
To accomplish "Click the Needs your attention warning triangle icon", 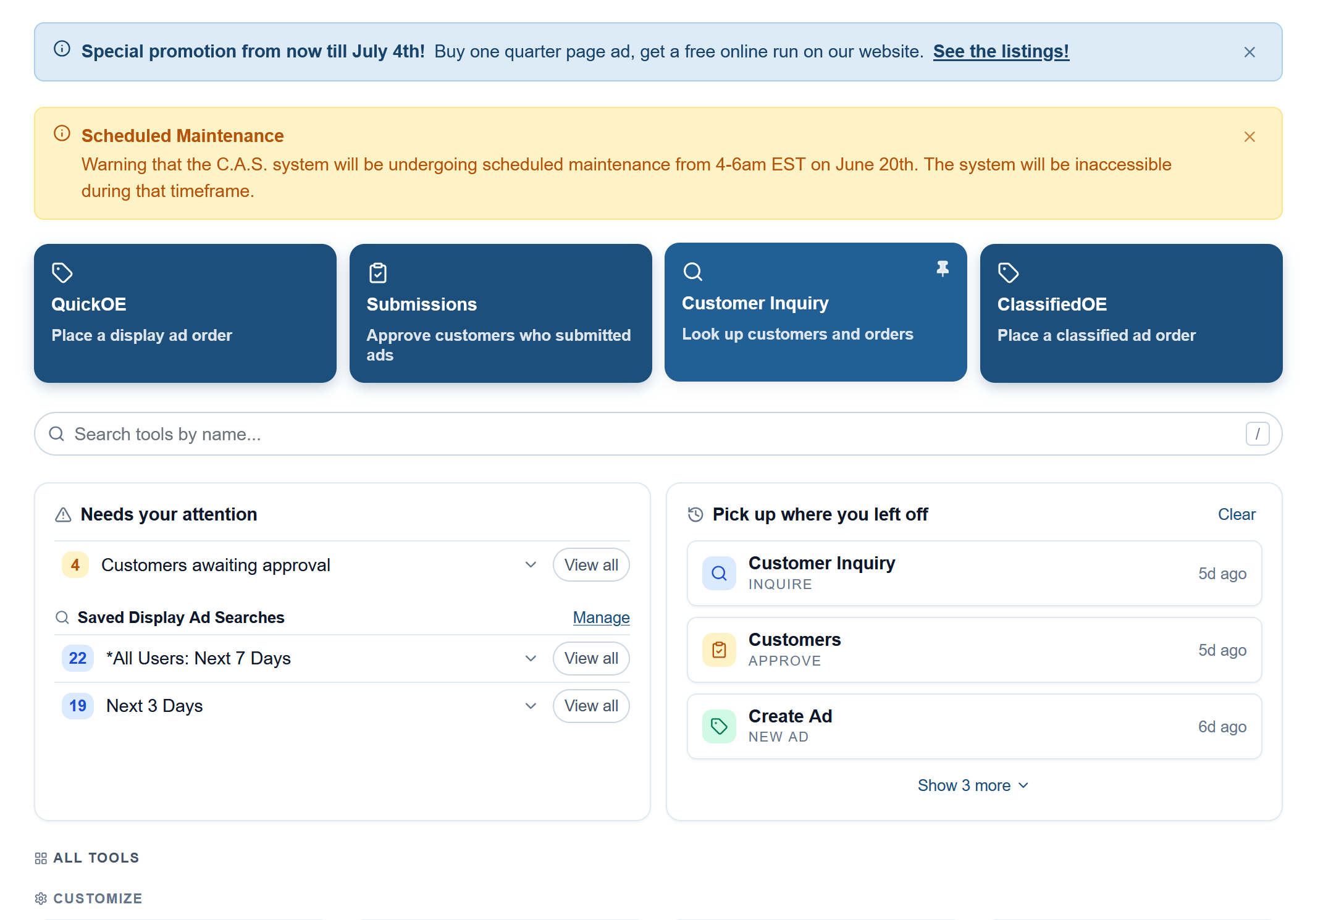I will [x=63, y=515].
